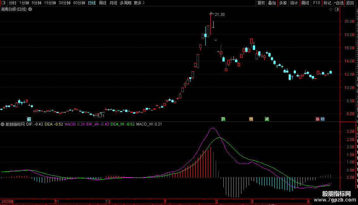Click the diamond icon near chart corner

pyautogui.click(x=331, y=9)
